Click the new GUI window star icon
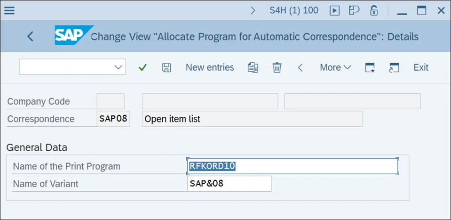451x220 pixels. point(371,67)
